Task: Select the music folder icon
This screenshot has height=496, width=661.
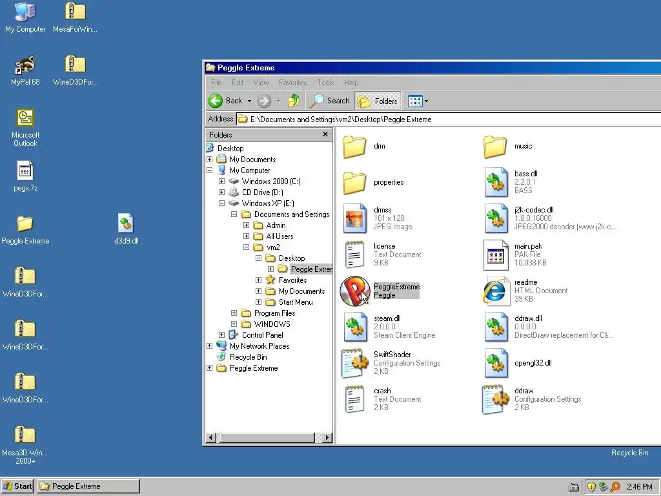Action: click(495, 147)
